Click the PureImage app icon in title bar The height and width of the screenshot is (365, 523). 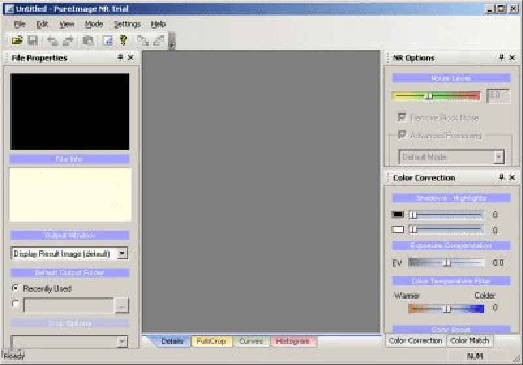coord(9,8)
